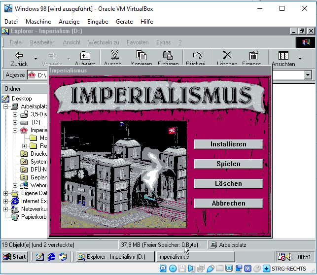
Task: Open the Extras menu
Action: 163,42
